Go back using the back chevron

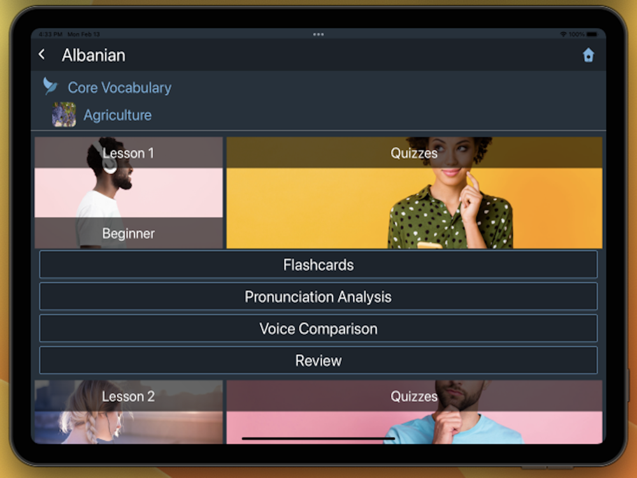pos(42,54)
